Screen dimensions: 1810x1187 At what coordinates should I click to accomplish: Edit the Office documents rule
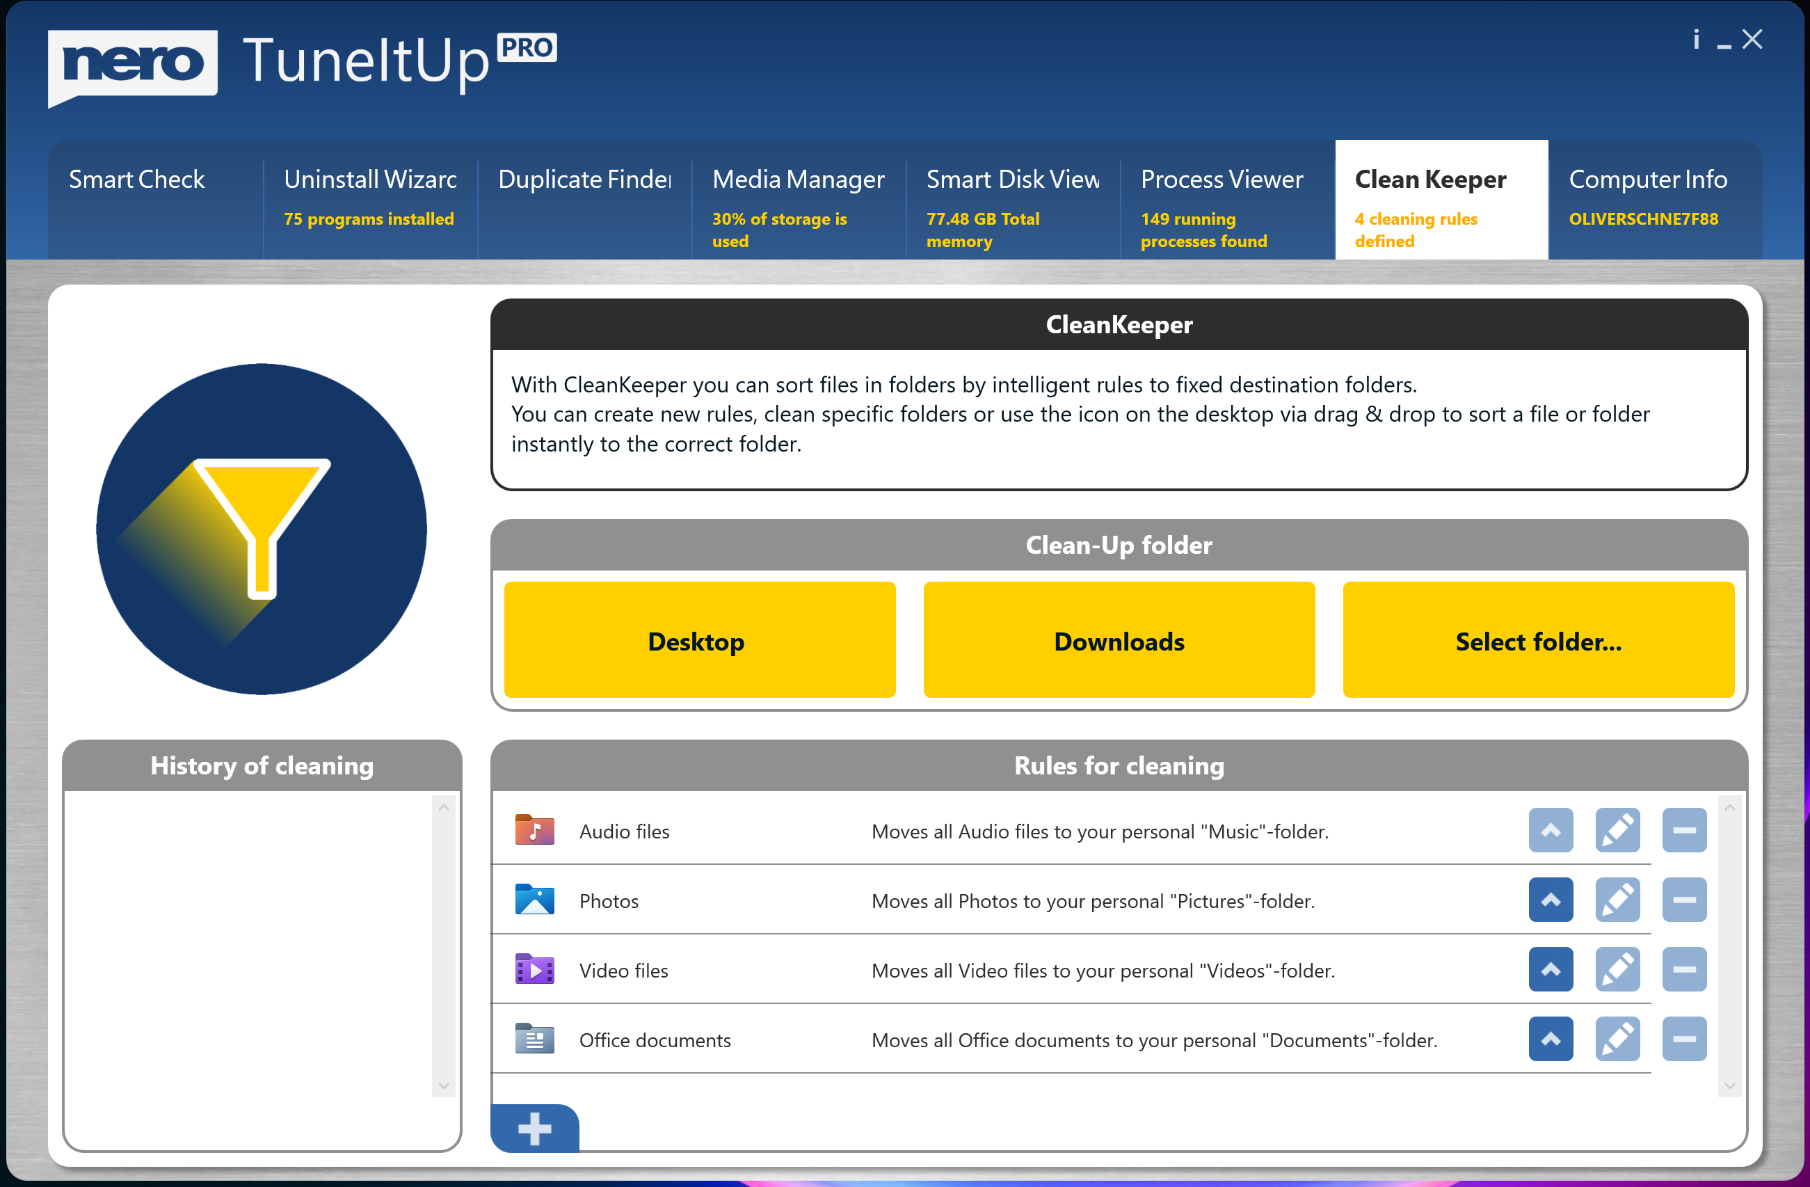pos(1617,1039)
